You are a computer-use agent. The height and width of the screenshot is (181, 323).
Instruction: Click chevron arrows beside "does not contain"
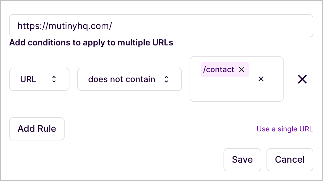point(166,79)
